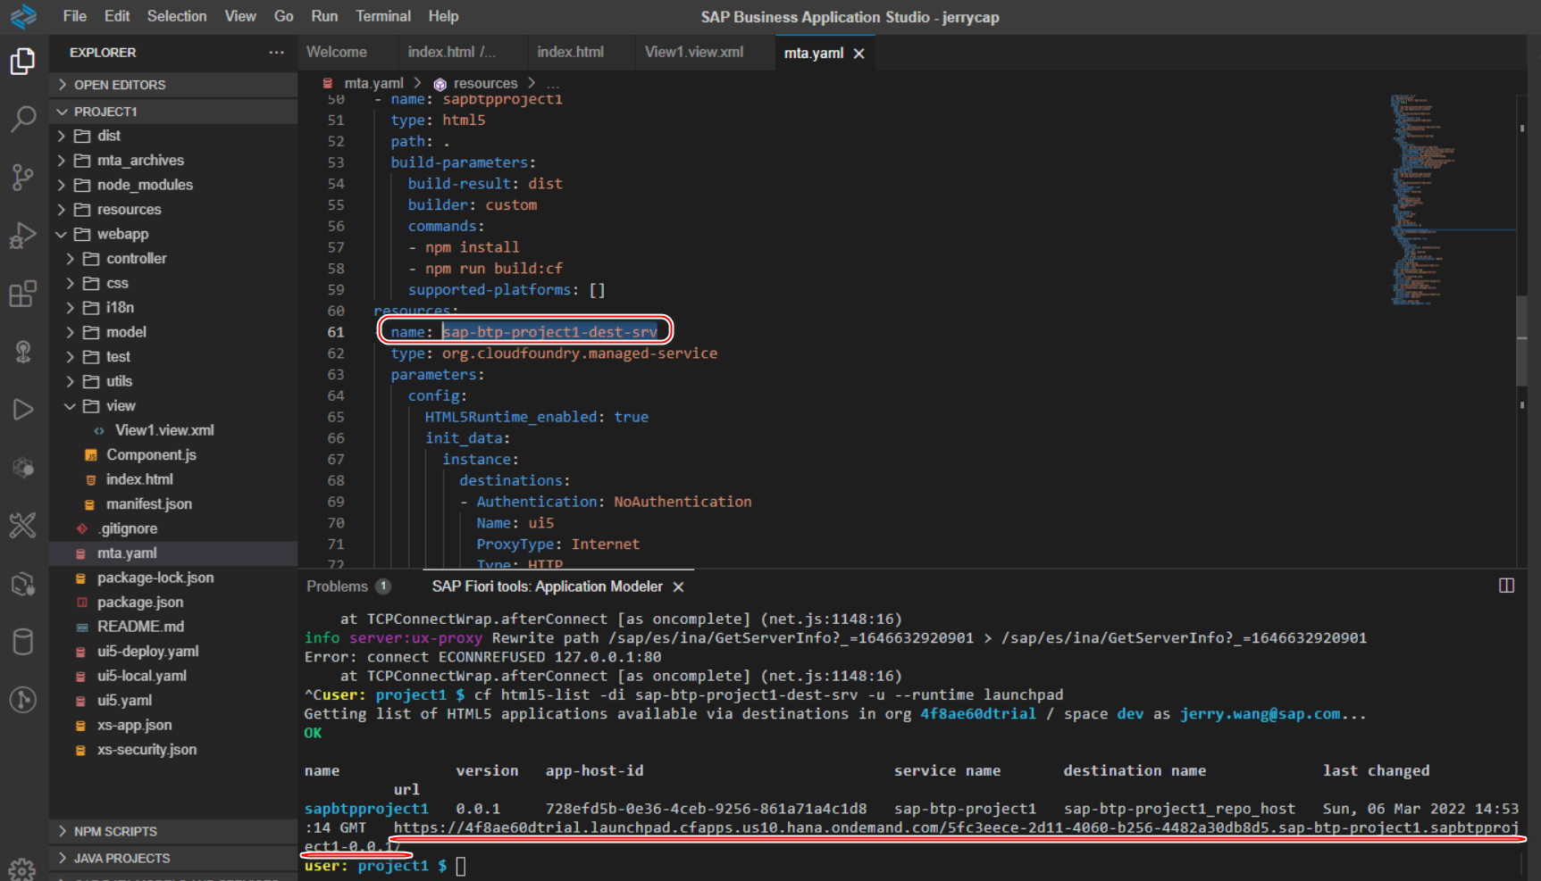1541x881 pixels.
Task: Expand the NPM SCRIPTS section
Action: [173, 831]
